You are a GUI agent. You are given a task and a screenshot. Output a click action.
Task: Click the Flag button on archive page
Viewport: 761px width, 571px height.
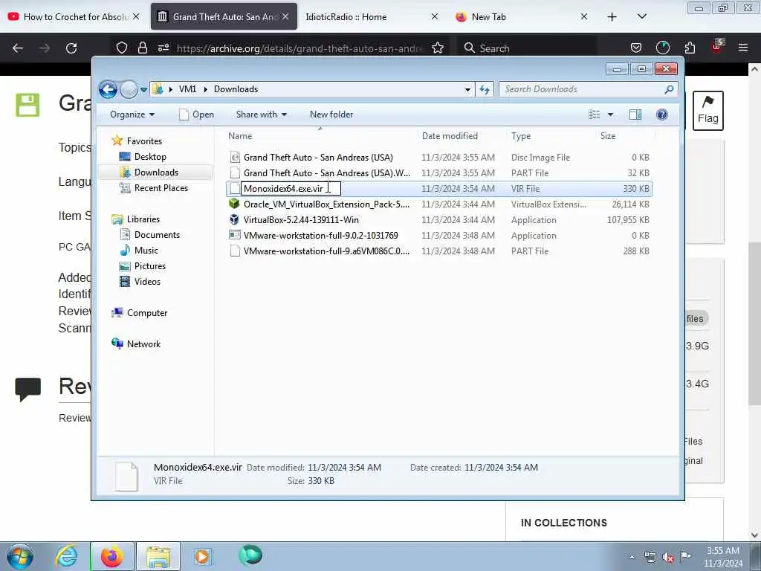click(x=707, y=110)
